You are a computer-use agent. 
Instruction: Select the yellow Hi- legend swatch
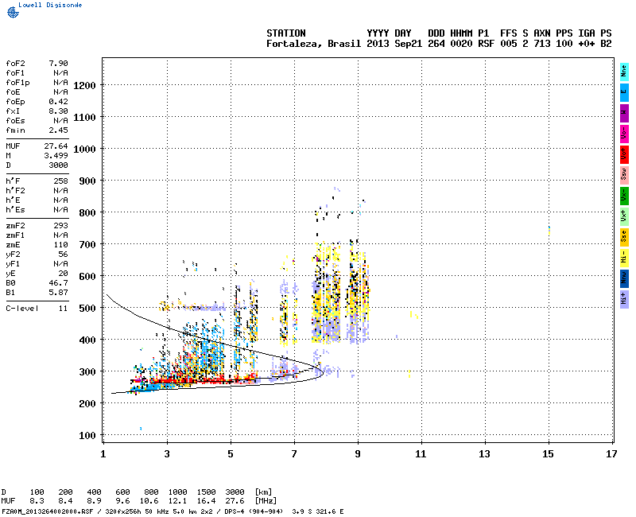pyautogui.click(x=624, y=258)
